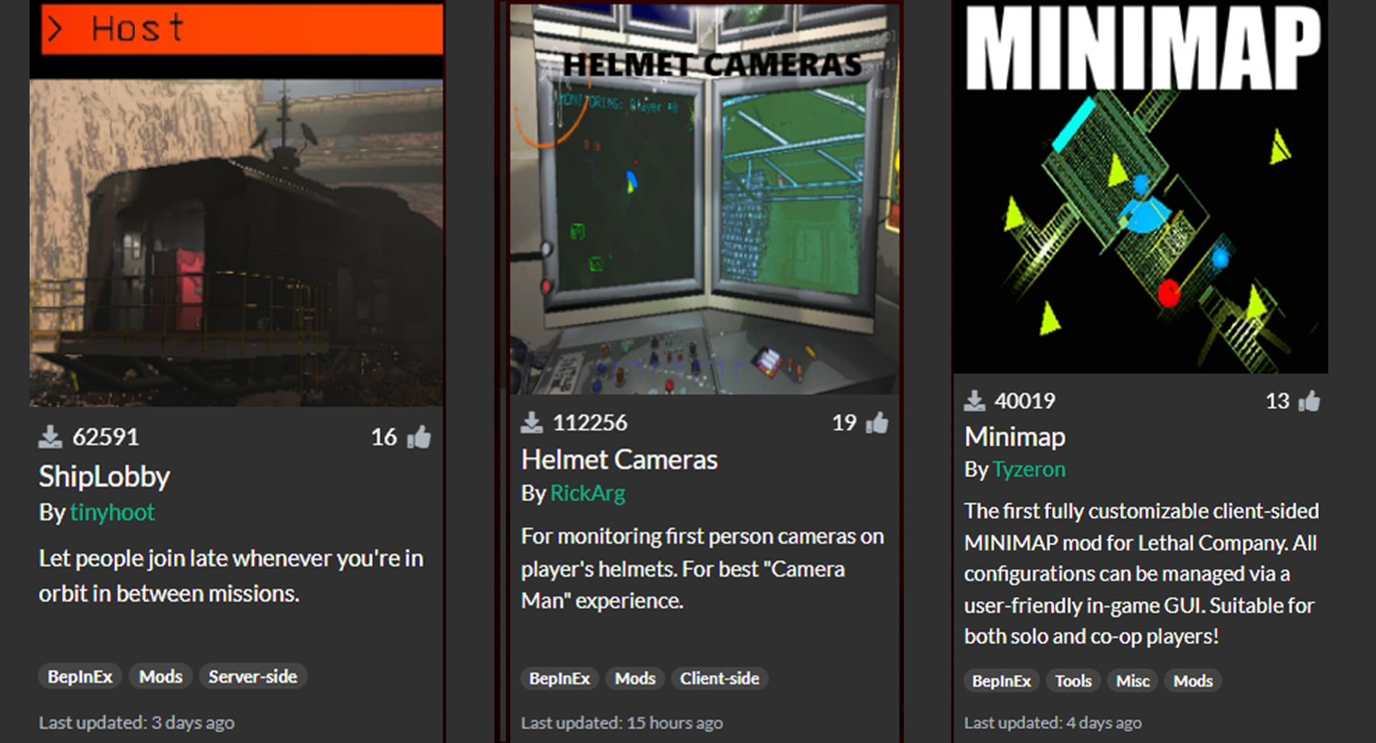Open the ShipLobby mod title
Viewport: 1376px width, 743px height.
click(x=104, y=477)
